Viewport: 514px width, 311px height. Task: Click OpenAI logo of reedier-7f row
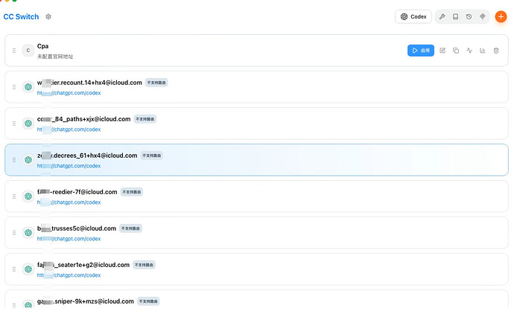[x=28, y=196]
